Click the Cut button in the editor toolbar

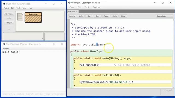click(89, 16)
